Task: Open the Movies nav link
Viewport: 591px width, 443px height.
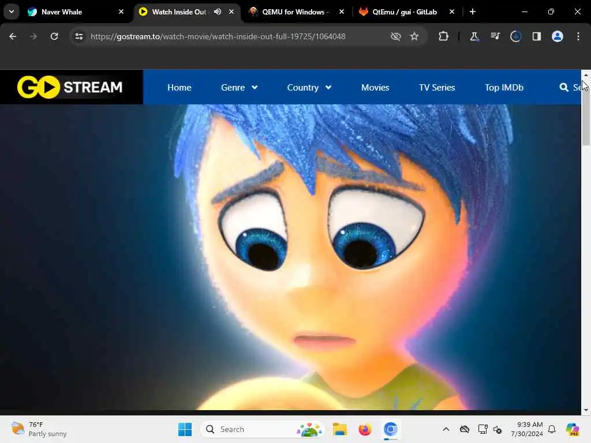Action: (375, 88)
